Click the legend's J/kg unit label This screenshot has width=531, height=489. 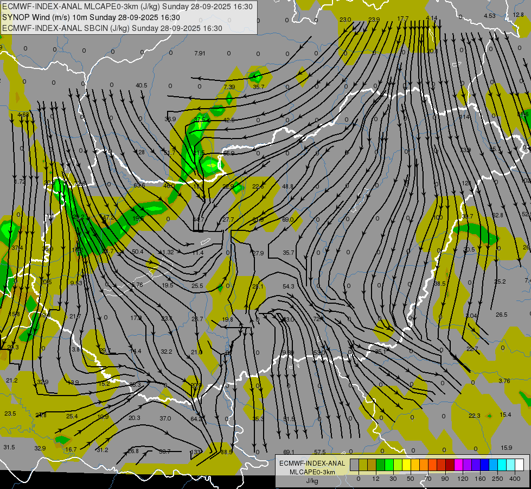coord(312,480)
